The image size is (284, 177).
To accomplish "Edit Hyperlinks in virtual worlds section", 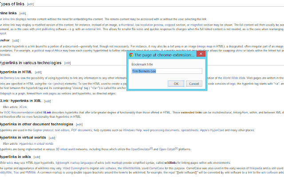I will click(x=52, y=138).
